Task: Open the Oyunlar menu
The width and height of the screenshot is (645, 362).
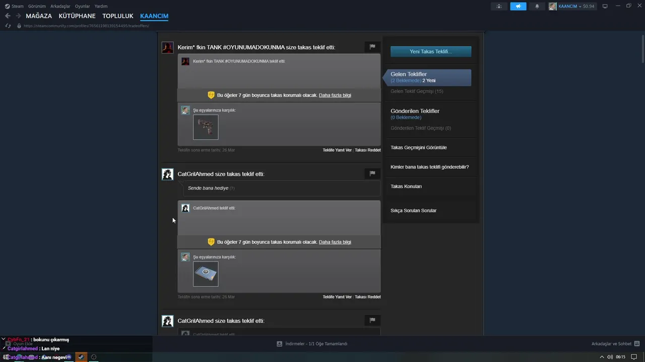Action: coord(83,6)
